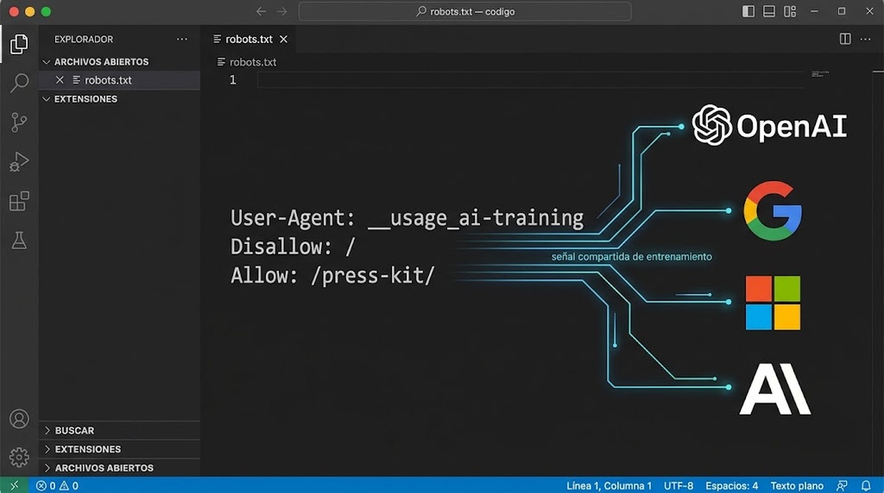Expand the bottom EXTENSIONES section
The width and height of the screenshot is (884, 493).
[x=119, y=449]
